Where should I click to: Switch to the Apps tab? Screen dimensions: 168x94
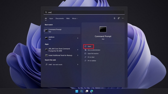coord(51,19)
